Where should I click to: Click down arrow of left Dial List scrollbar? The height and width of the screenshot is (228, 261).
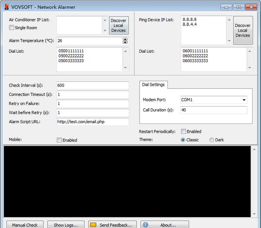pos(126,67)
